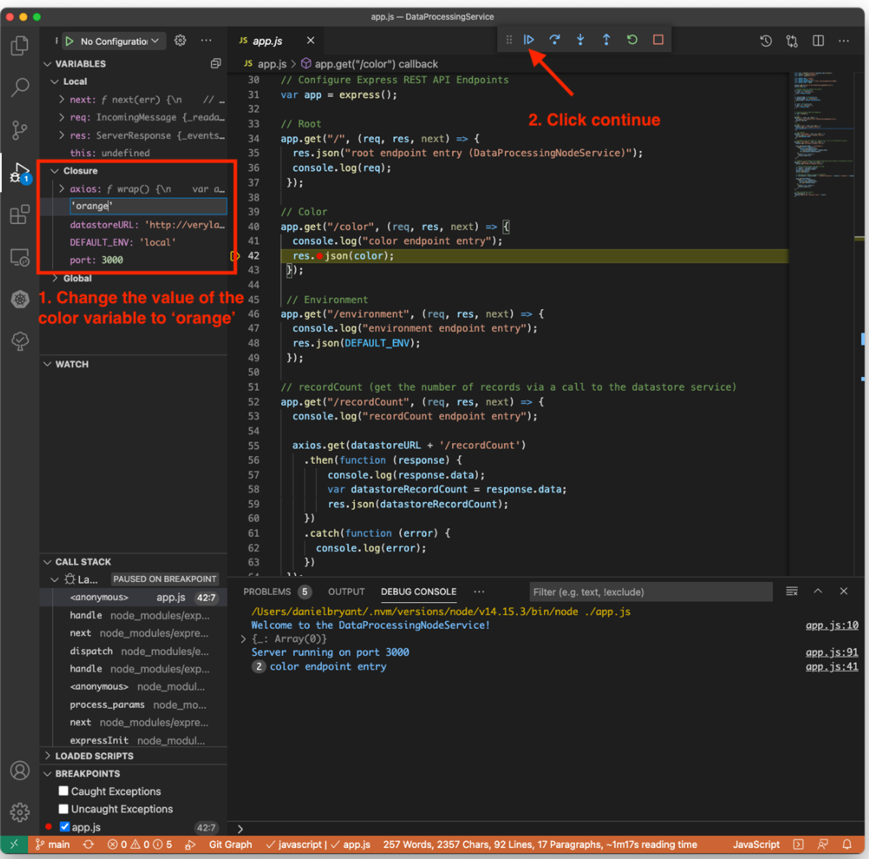The width and height of the screenshot is (869, 859).
Task: Open debug view more actions menu
Action: click(206, 41)
